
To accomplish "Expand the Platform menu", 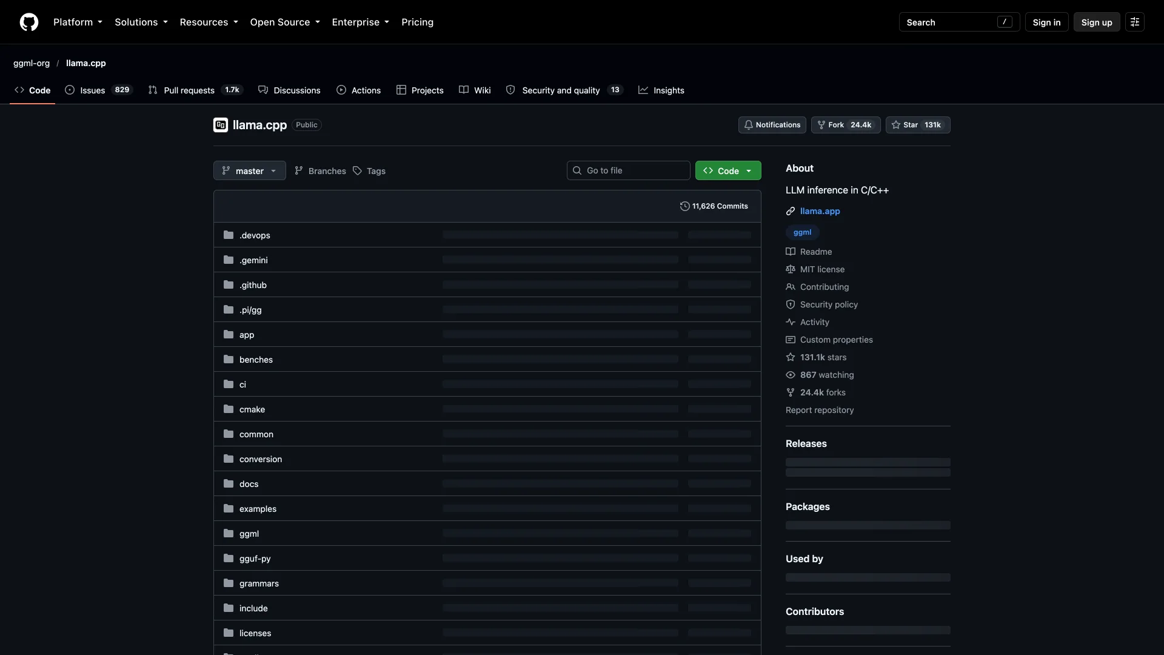I will point(78,22).
